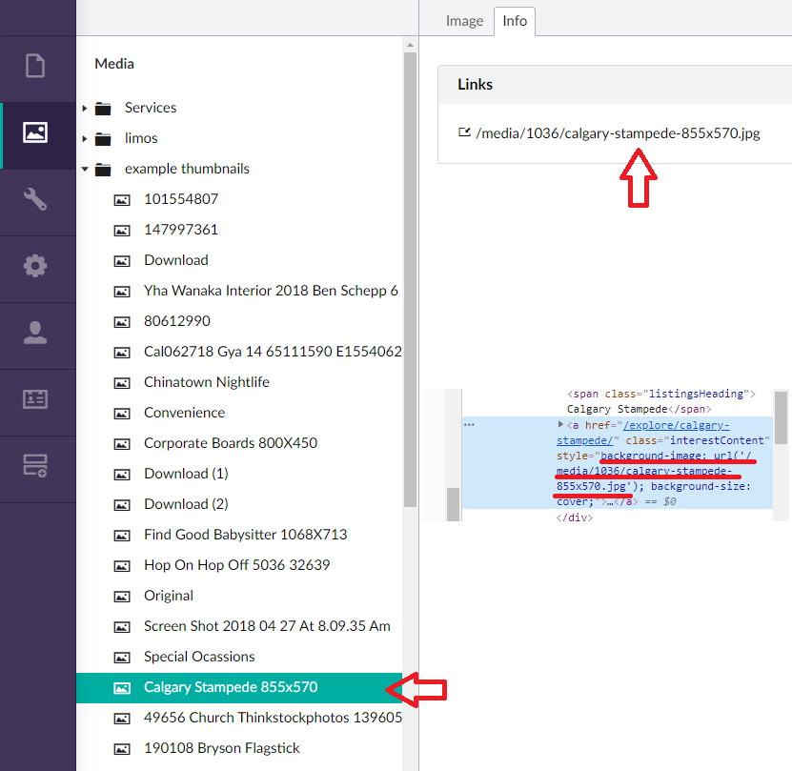Click image icon beside Calgary Stampede 855x570

[x=122, y=688]
